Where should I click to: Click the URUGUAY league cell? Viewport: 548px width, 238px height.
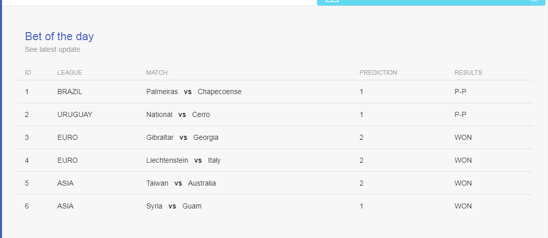(x=75, y=114)
